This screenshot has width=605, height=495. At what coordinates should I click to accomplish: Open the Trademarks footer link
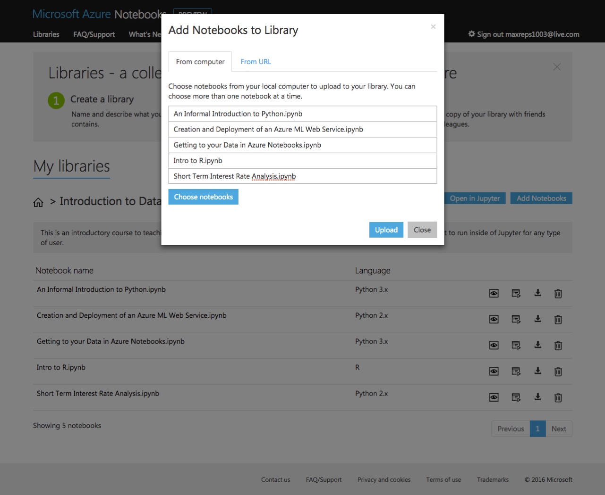click(493, 480)
